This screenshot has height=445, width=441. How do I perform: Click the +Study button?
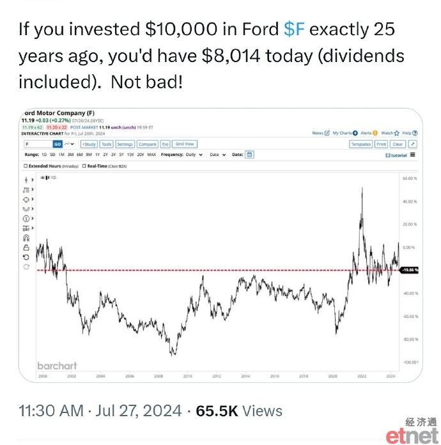coord(89,144)
